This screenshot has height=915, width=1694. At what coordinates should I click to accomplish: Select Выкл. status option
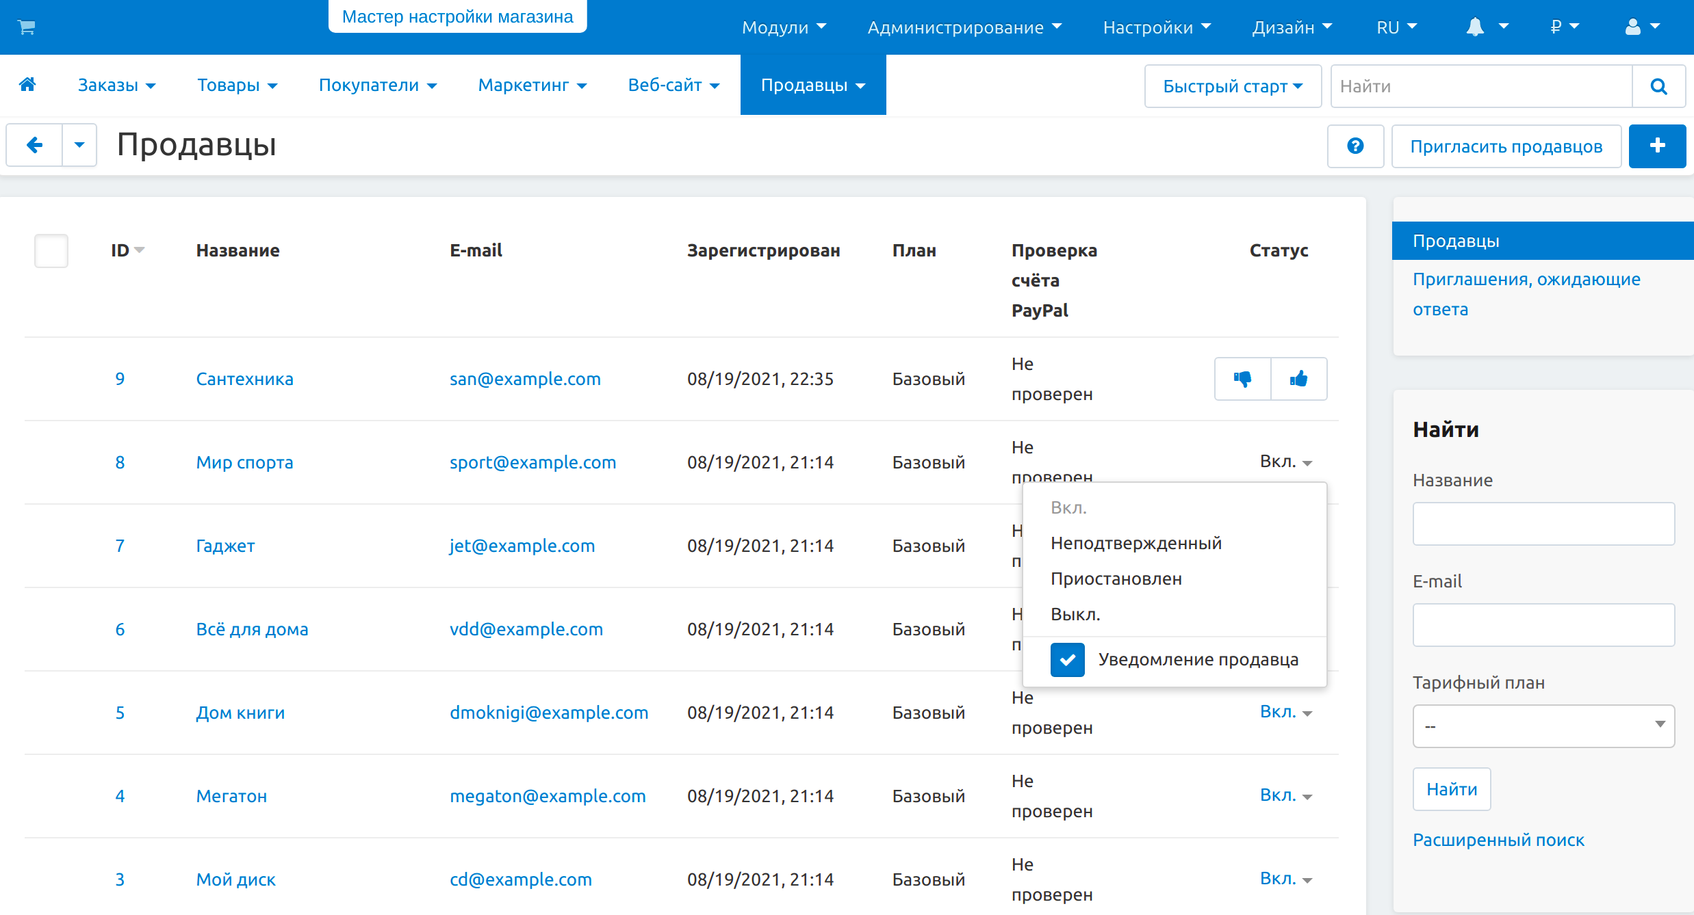click(1075, 615)
